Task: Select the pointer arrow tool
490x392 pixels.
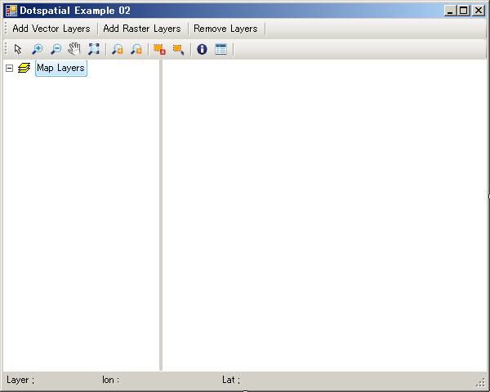Action: (x=18, y=50)
